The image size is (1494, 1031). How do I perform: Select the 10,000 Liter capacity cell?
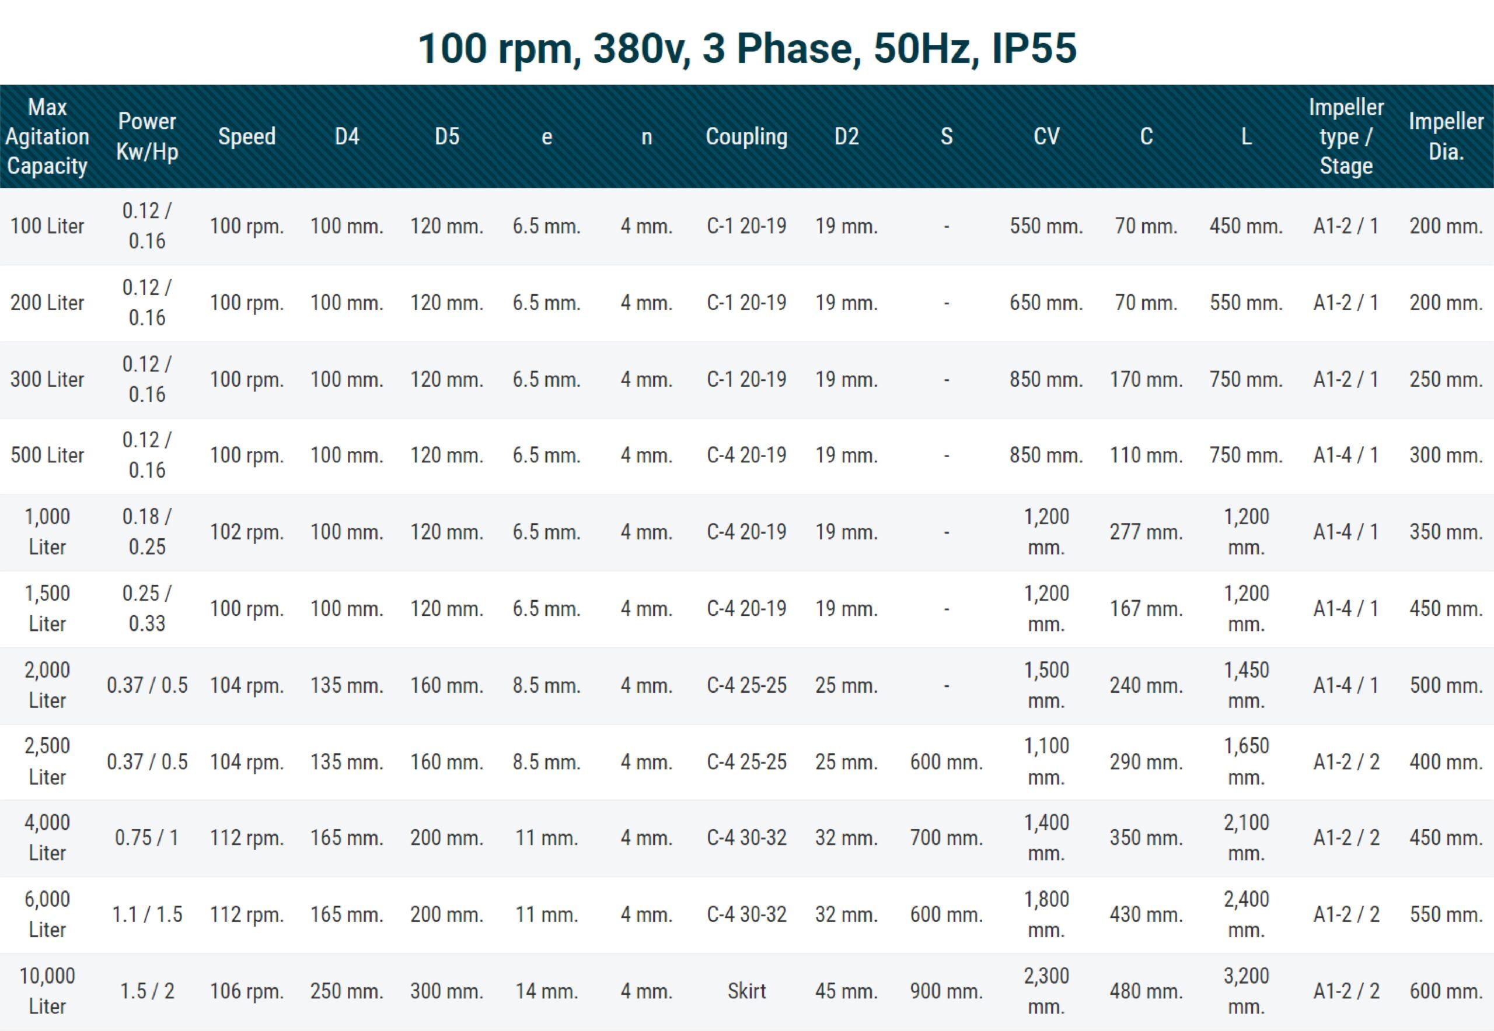(x=47, y=990)
